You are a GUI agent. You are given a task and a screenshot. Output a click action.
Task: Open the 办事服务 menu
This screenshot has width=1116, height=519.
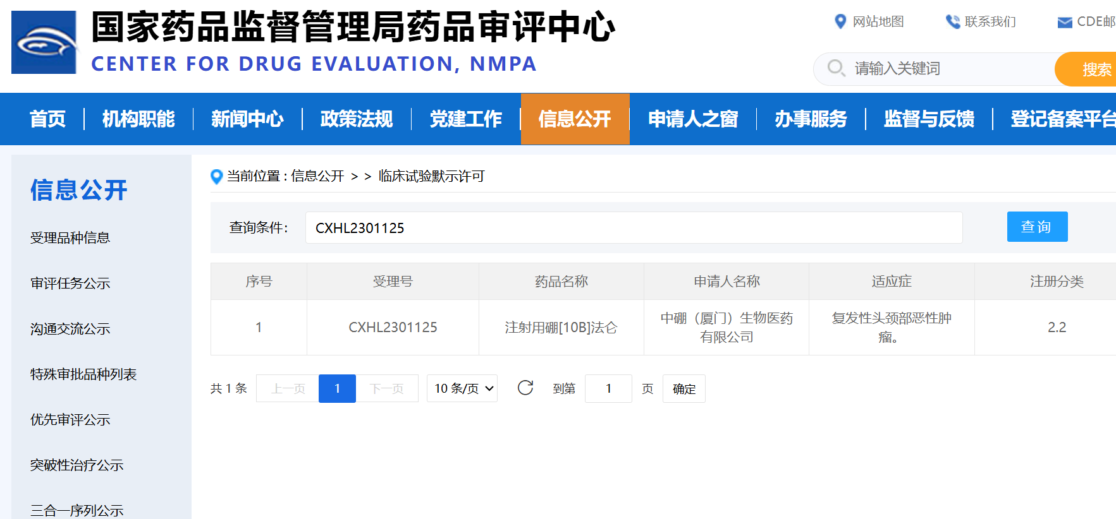point(811,119)
